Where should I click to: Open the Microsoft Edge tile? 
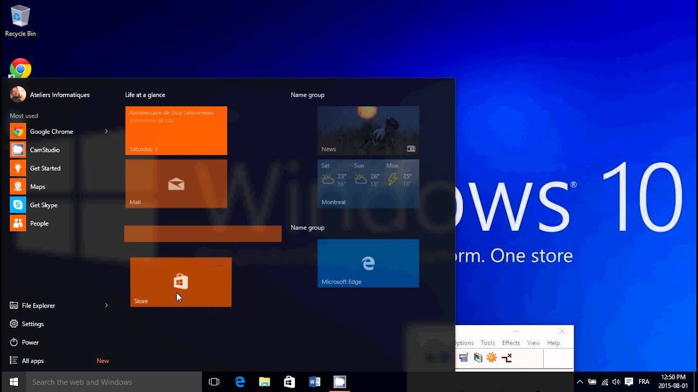pos(368,264)
